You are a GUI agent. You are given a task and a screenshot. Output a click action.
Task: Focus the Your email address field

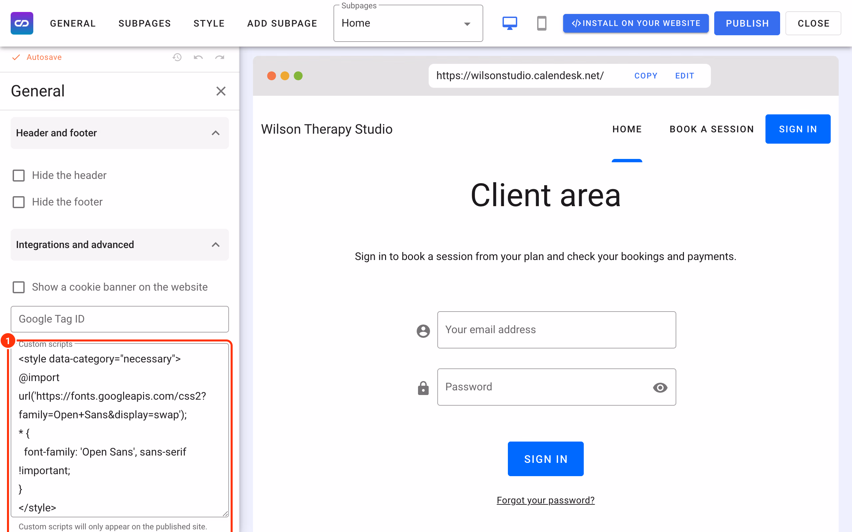pos(556,330)
